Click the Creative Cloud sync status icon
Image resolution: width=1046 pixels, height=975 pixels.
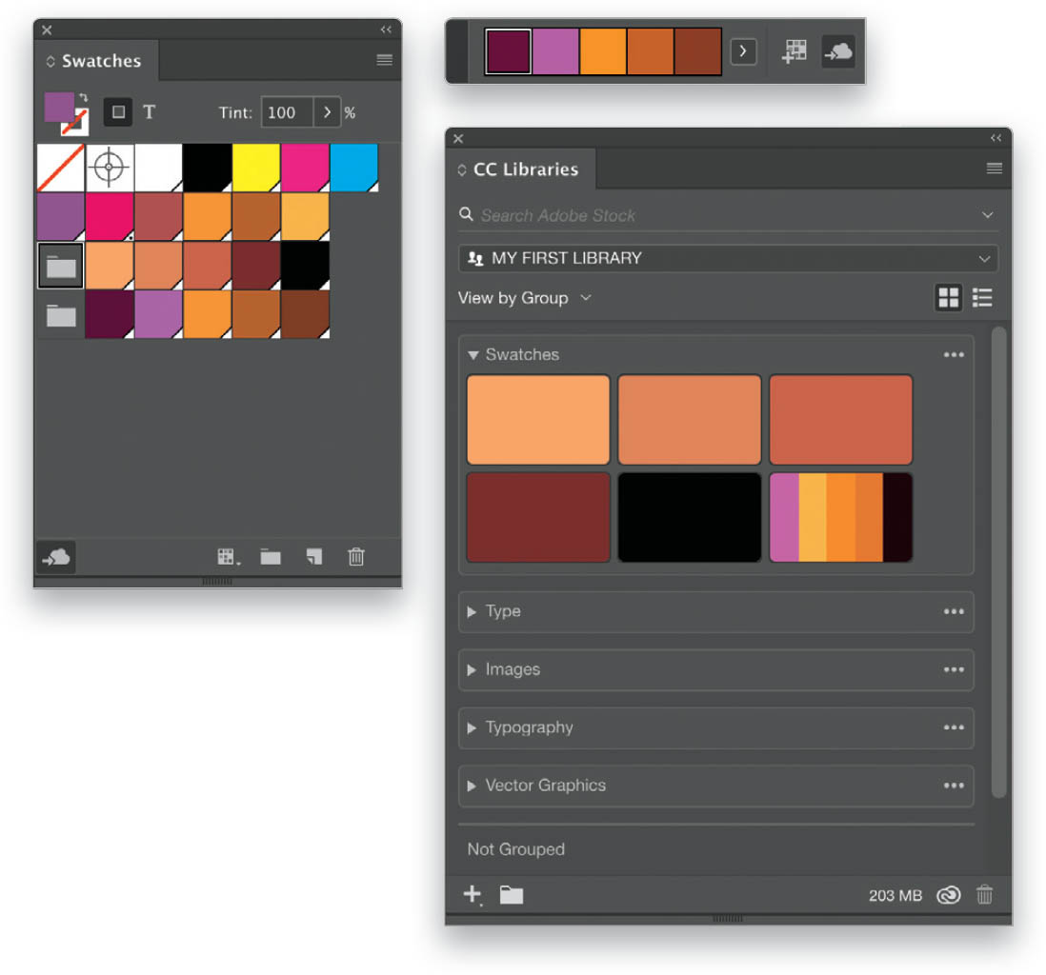coord(949,895)
